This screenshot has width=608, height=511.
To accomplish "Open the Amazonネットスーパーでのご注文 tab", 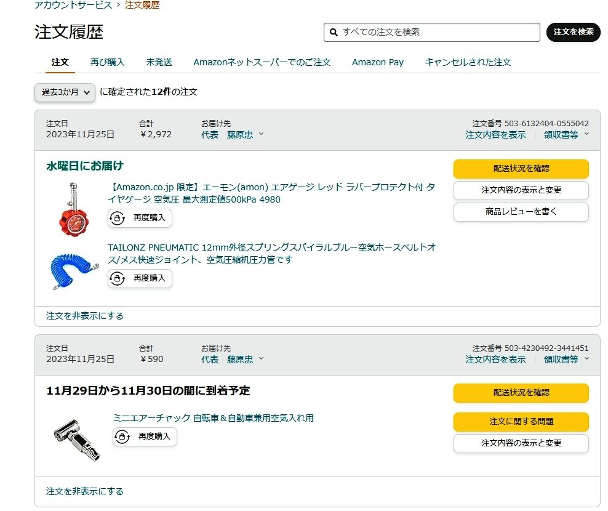I will click(x=262, y=62).
